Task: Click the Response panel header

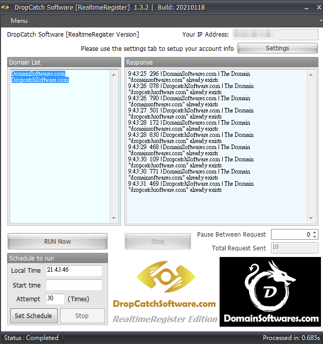Action: (221, 62)
